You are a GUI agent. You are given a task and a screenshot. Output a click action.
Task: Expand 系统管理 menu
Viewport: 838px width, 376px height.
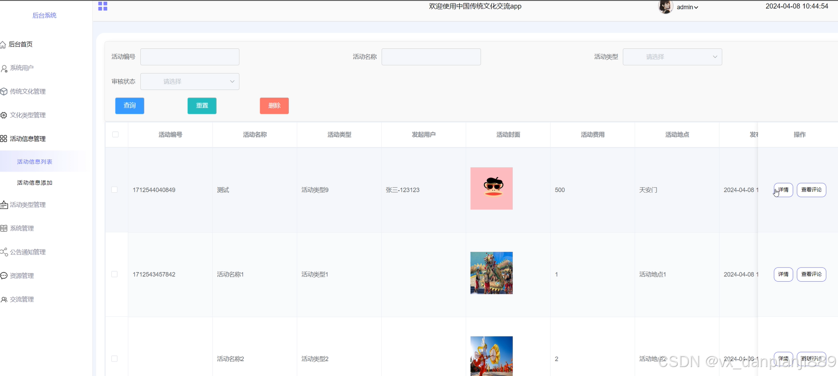pyautogui.click(x=22, y=228)
